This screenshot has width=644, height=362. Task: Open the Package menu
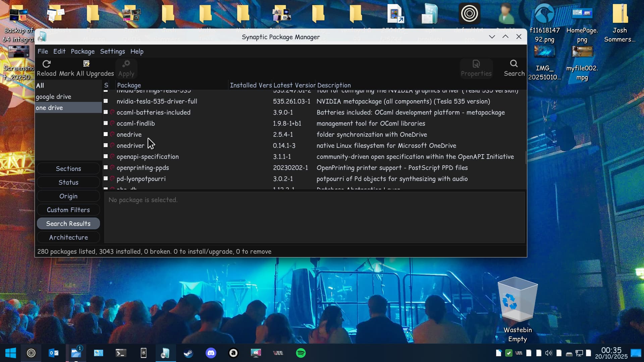click(x=83, y=51)
